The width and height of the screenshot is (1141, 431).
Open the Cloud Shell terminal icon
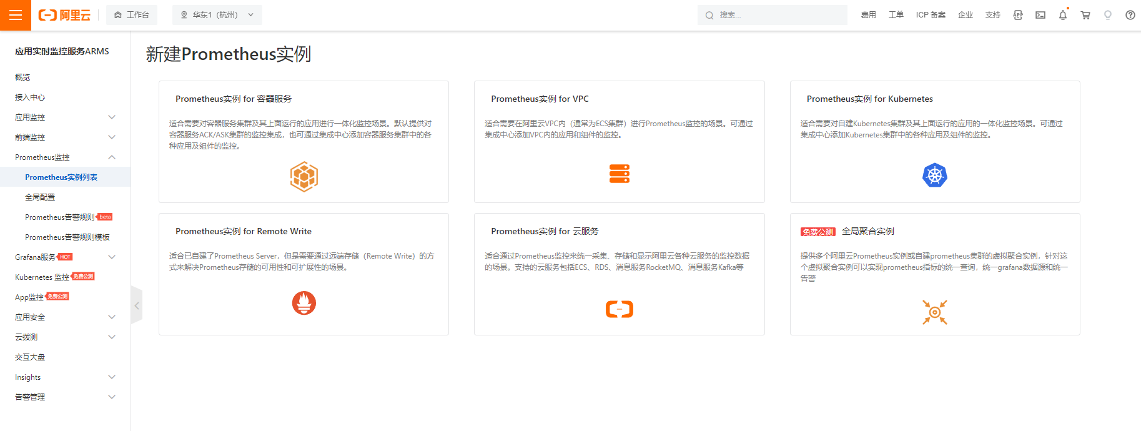1040,15
